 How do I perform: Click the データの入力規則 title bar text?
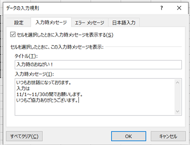point(23,8)
